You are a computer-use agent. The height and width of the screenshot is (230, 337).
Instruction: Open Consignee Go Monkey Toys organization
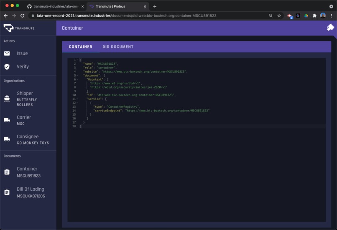coord(28,139)
